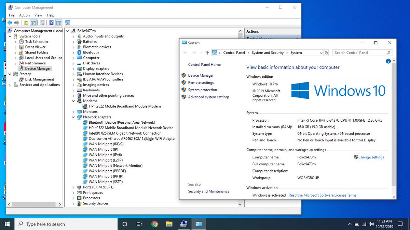Click the Wi-Fi network icon in system tray

[x=365, y=224]
